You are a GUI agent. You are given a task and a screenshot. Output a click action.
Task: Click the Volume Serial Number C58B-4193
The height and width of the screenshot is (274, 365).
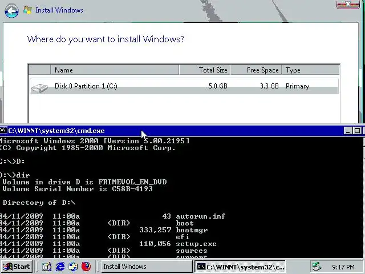pyautogui.click(x=78, y=189)
